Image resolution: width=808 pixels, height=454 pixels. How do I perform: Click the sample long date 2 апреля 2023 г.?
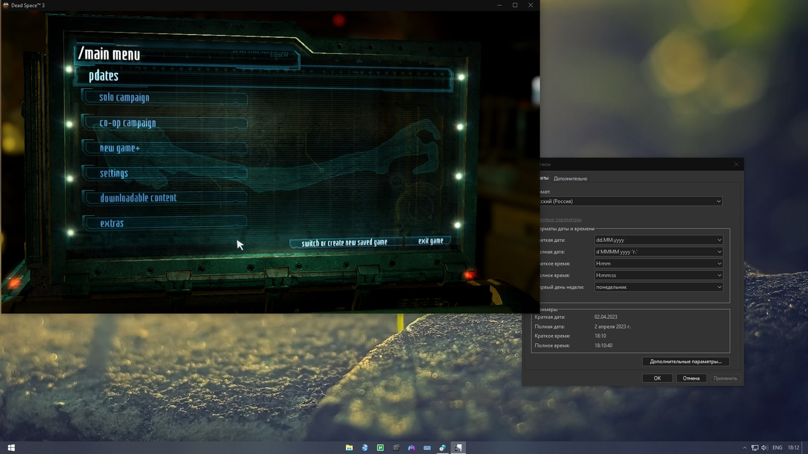(612, 327)
